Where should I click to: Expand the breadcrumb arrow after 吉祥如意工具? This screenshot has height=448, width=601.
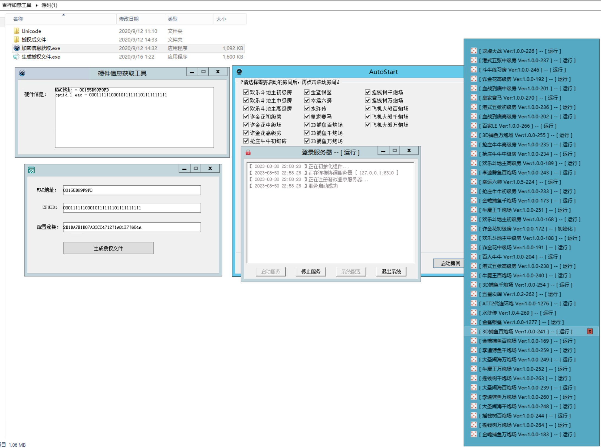pos(37,5)
